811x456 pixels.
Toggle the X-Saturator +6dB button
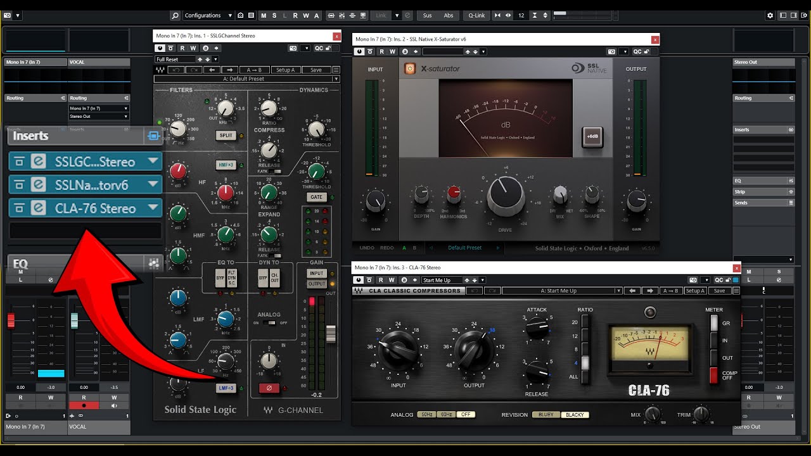[593, 136]
